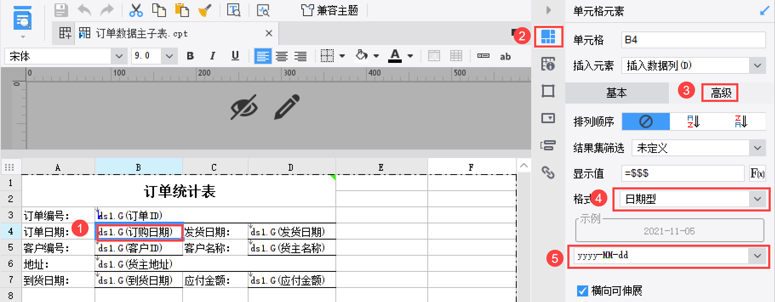Undo the last action
Viewport: 775px width, 302px height.
[84, 10]
